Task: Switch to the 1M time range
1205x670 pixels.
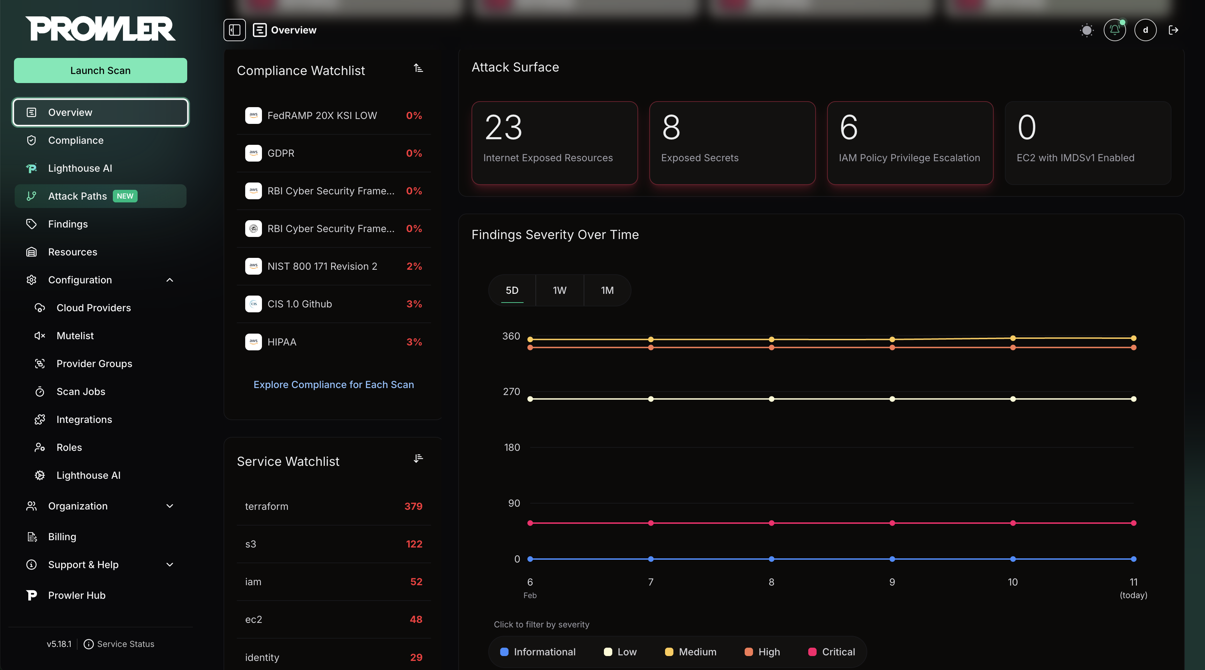Action: (607, 290)
